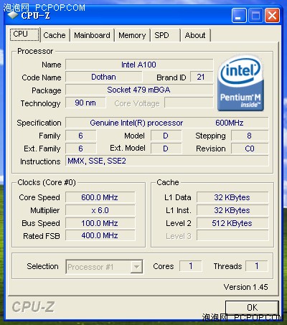Click the OK button
Viewport: 287px width, 325px height.
pyautogui.click(x=252, y=308)
